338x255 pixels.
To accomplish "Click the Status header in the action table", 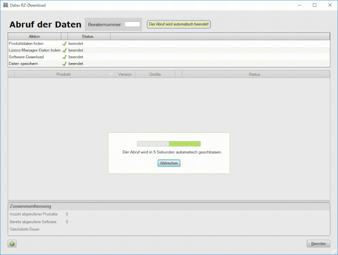I will [89, 37].
